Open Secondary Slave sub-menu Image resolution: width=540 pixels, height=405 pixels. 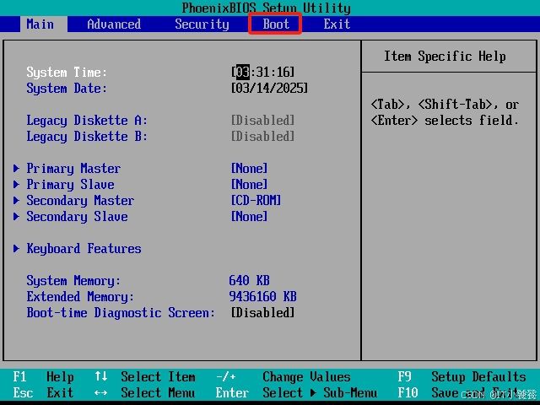tap(77, 217)
